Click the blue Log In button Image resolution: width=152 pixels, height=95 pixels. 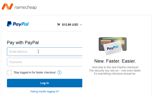coord(45,83)
